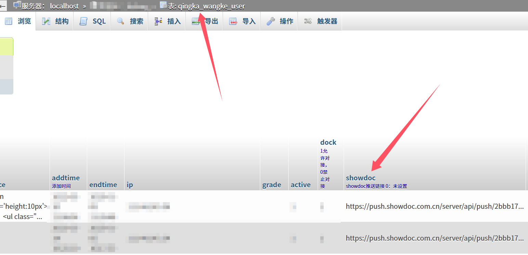This screenshot has height=255, width=528.
Task: Click the SQL tab page icon
Action: click(83, 21)
